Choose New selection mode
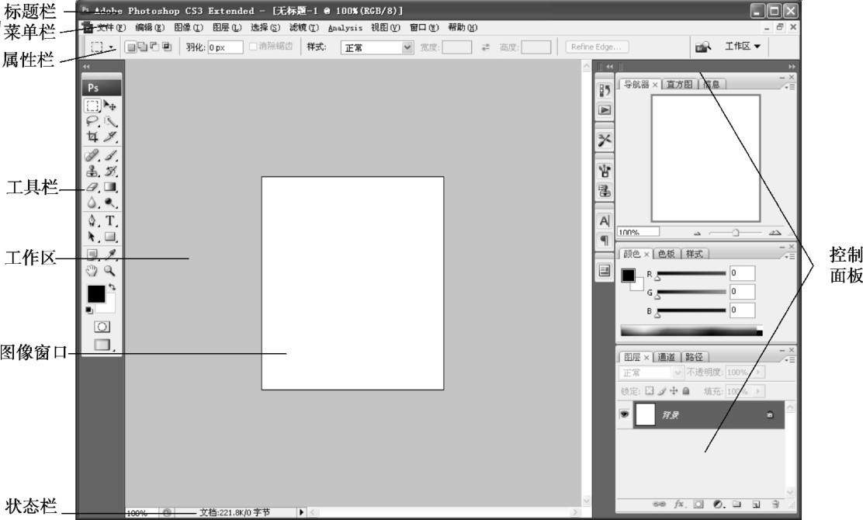Screen dimensions: 863x520 (131, 47)
